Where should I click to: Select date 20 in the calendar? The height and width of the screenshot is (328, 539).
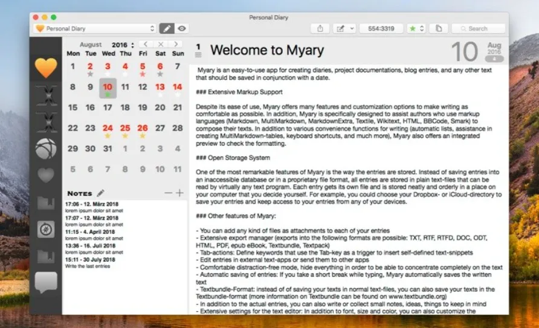pyautogui.click(x=160, y=108)
